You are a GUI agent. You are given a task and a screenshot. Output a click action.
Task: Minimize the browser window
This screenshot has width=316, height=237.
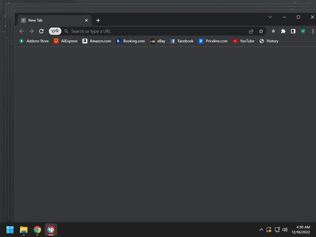point(284,17)
